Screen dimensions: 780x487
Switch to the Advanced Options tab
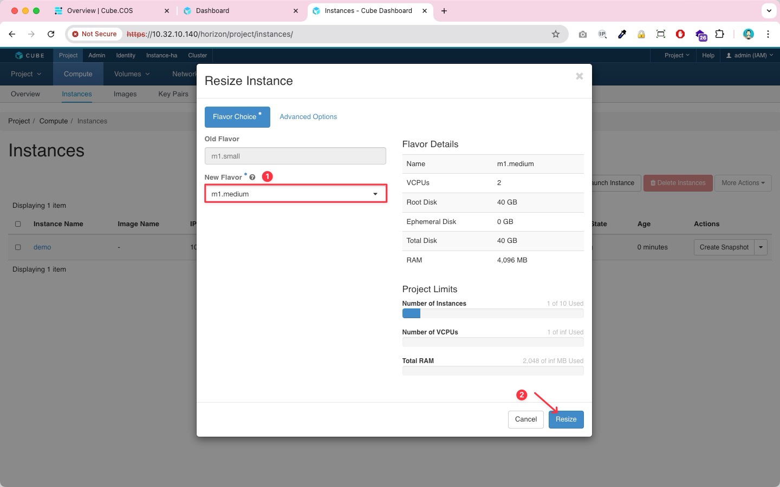point(308,117)
